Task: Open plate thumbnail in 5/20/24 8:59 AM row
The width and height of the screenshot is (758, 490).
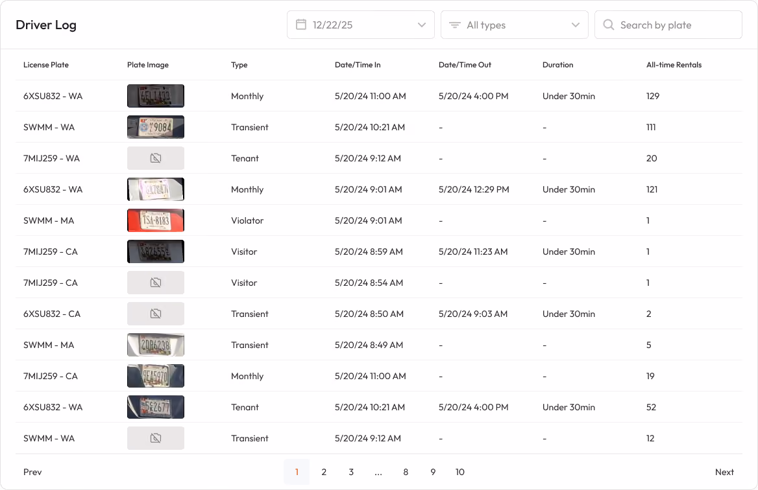Action: click(156, 251)
